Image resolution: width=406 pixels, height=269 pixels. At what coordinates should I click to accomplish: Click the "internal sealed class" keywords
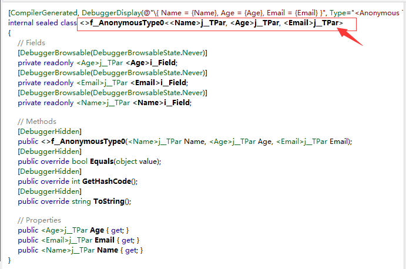click(x=42, y=23)
